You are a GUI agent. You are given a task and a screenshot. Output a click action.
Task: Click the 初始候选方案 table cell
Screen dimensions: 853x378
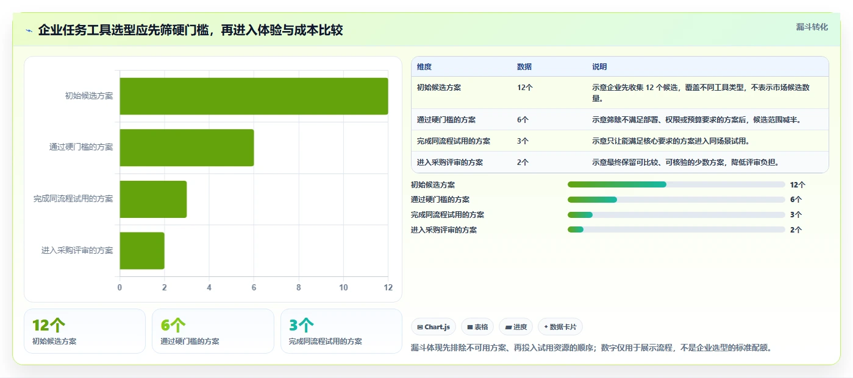(x=439, y=88)
